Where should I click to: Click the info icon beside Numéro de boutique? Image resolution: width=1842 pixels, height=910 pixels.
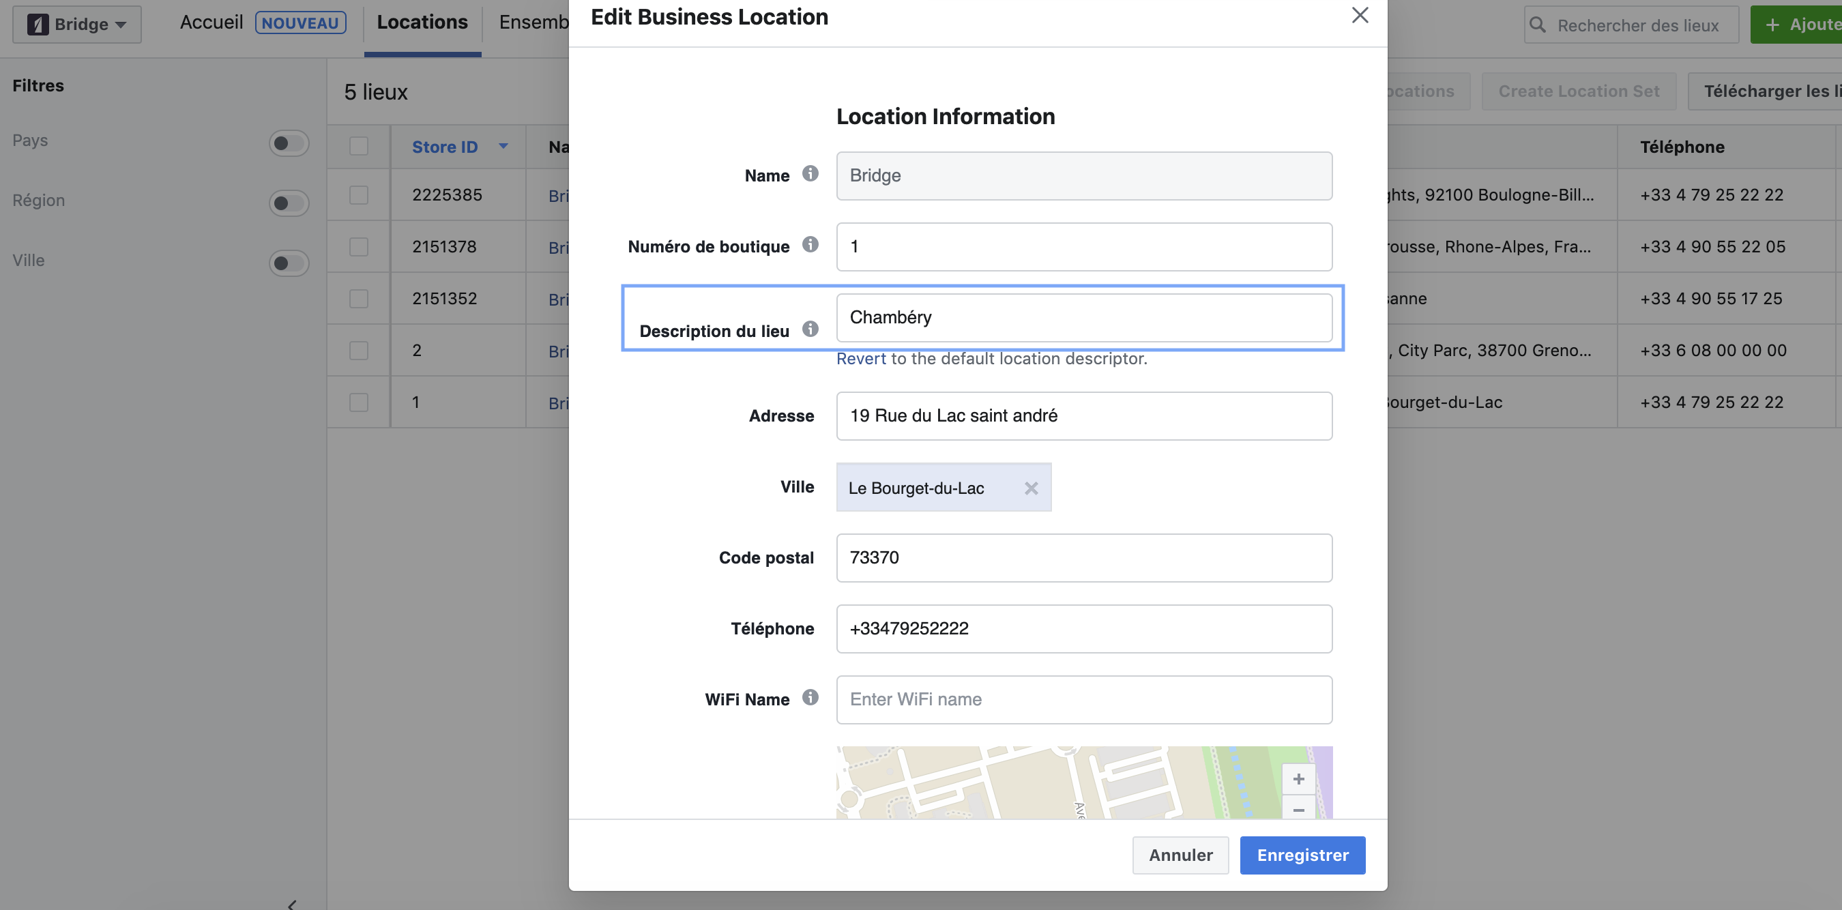click(x=809, y=244)
